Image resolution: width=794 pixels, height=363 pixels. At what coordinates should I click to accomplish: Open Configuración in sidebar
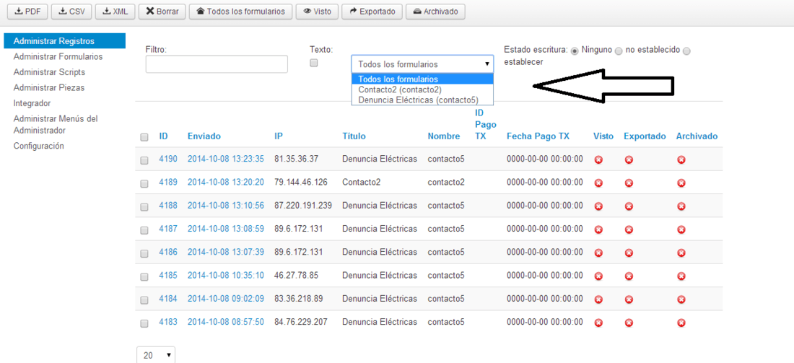38,146
